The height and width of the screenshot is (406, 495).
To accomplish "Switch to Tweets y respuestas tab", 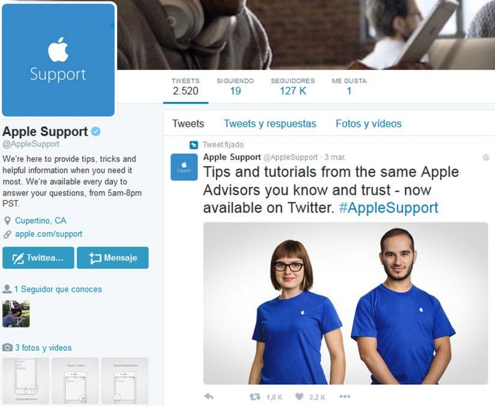I will (x=270, y=123).
